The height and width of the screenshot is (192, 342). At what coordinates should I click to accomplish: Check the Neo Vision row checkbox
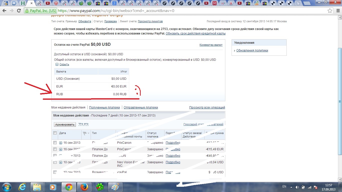pyautogui.click(x=55, y=162)
